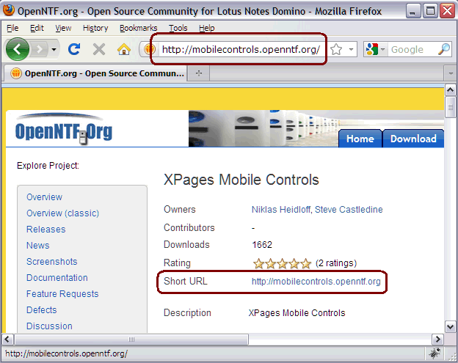Image resolution: width=458 pixels, height=363 pixels.
Task: Click the 'Explore Project:' label
Action: tap(48, 166)
